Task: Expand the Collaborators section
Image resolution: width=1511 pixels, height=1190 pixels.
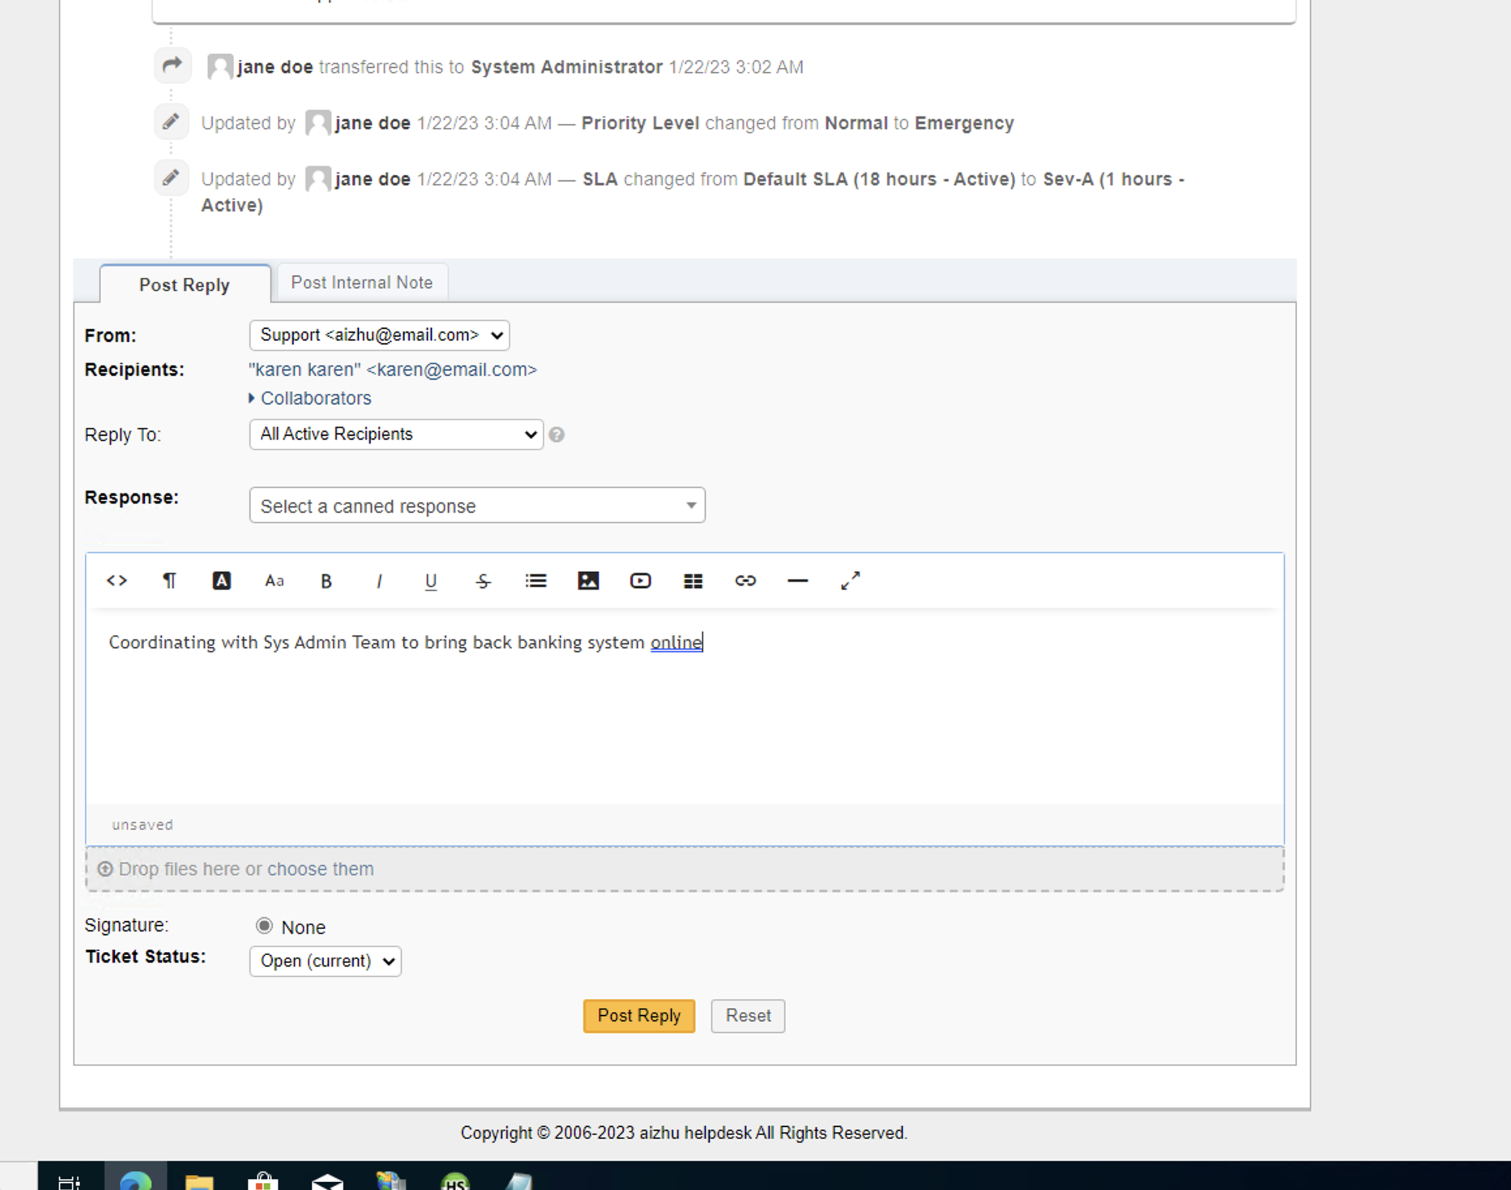Action: click(315, 398)
